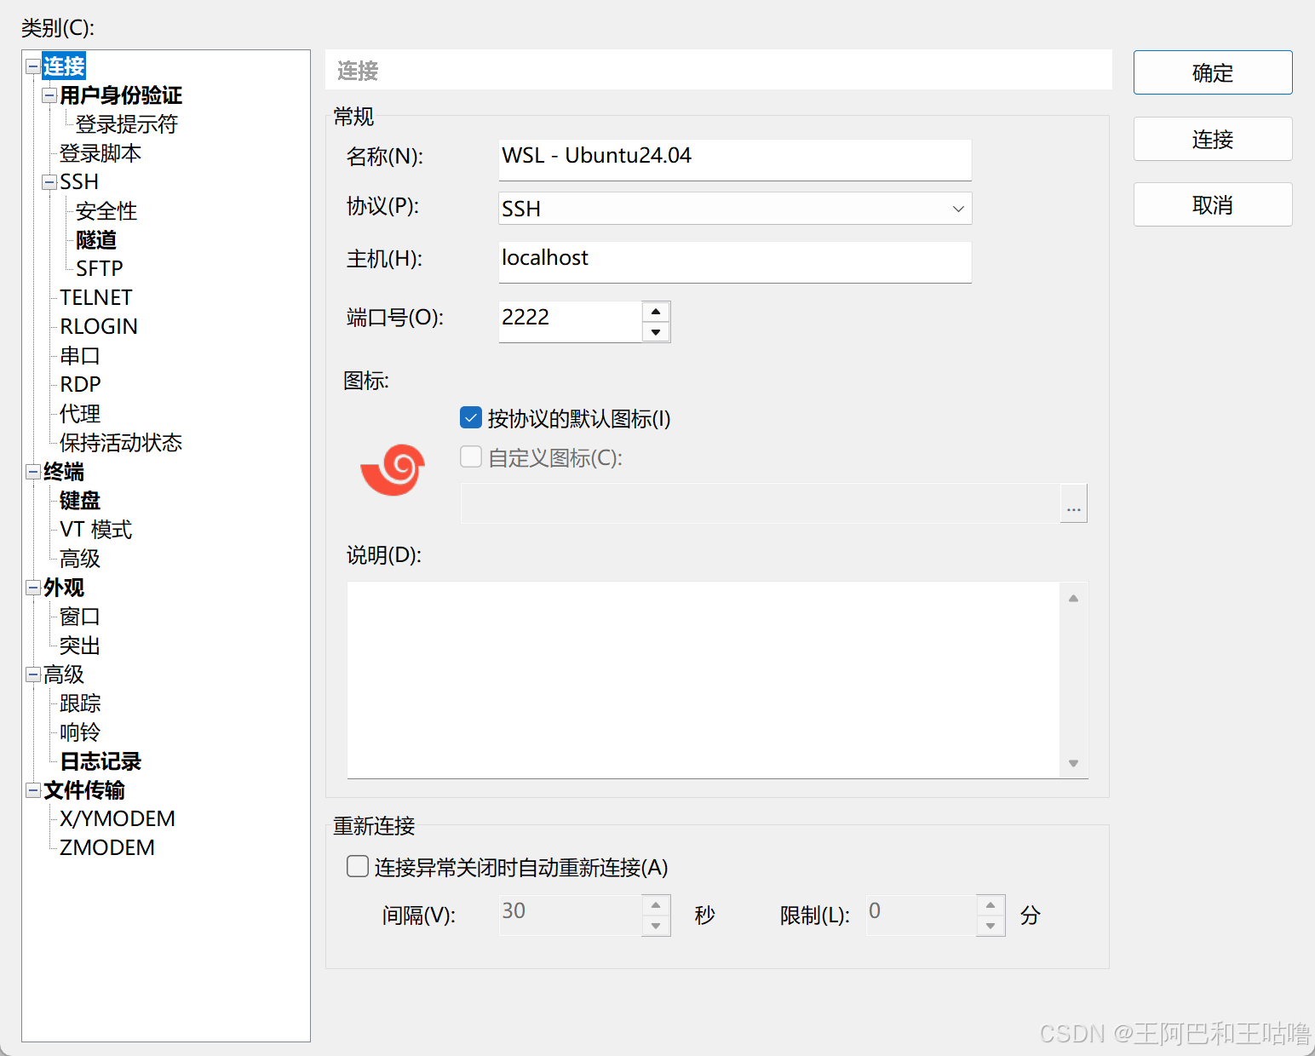
Task: Click limit (限制) spinner down arrow
Action: (x=991, y=926)
